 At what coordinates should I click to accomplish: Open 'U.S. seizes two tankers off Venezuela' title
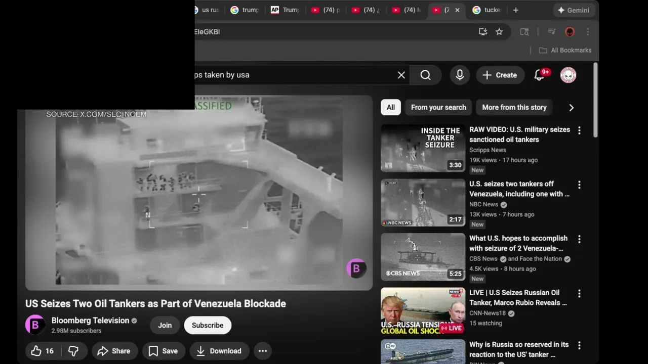pyautogui.click(x=519, y=189)
